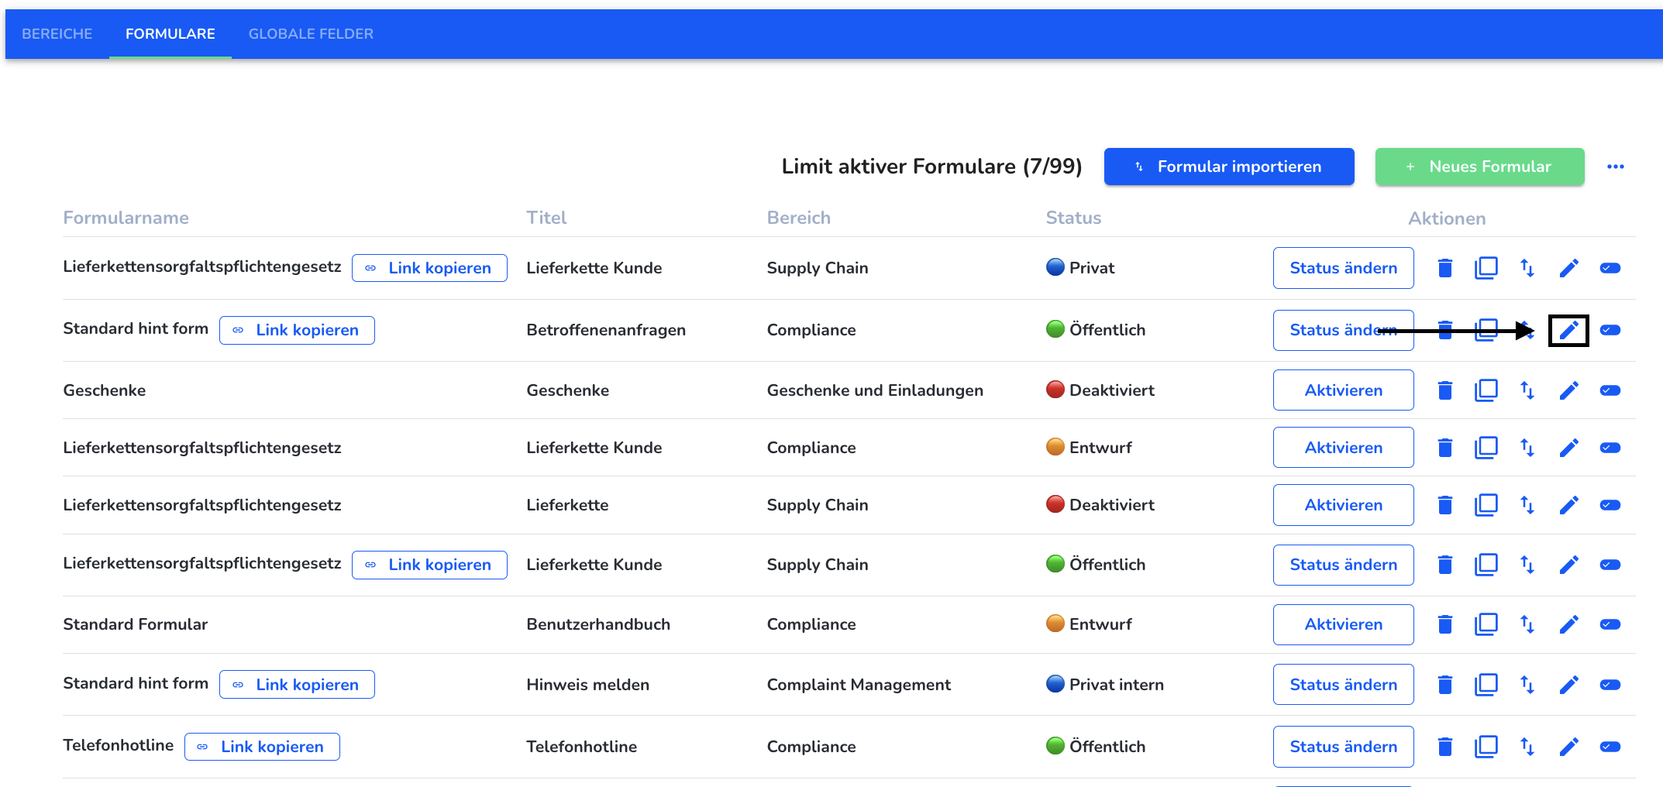Delete the deactivated Lieferkette Supply Chain form
This screenshot has width=1663, height=787.
click(1444, 505)
